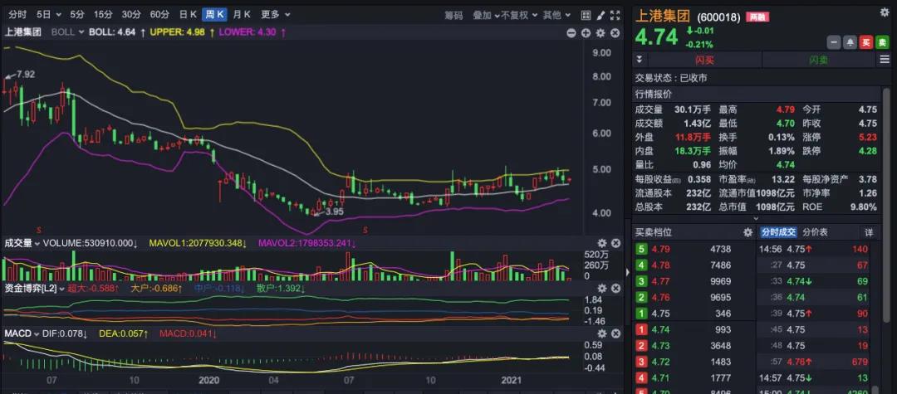The image size is (897, 394).
Task: Select sell level 5 at price 4.79
Action: pyautogui.click(x=694, y=249)
